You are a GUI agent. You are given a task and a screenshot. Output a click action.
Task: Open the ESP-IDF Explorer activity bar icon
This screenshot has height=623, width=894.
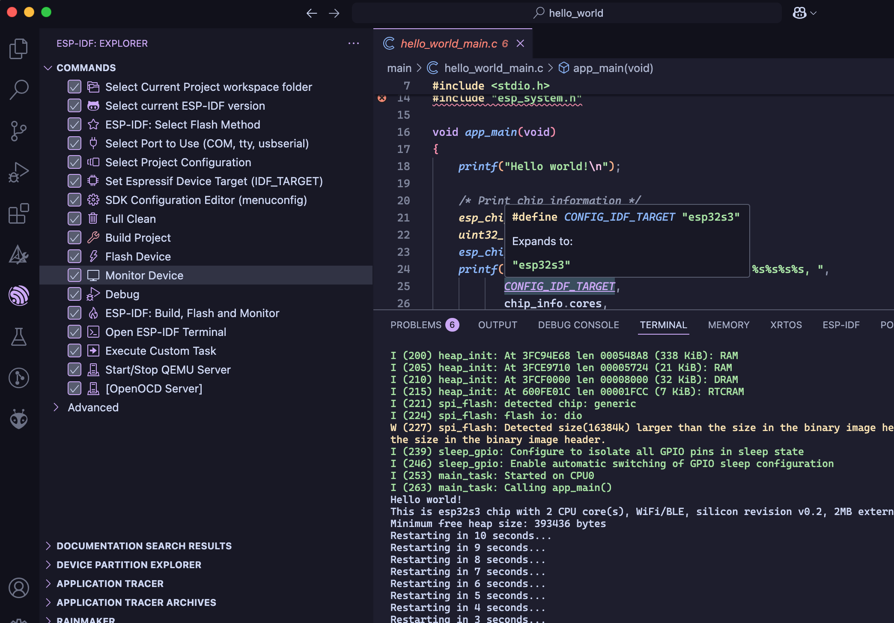point(19,296)
